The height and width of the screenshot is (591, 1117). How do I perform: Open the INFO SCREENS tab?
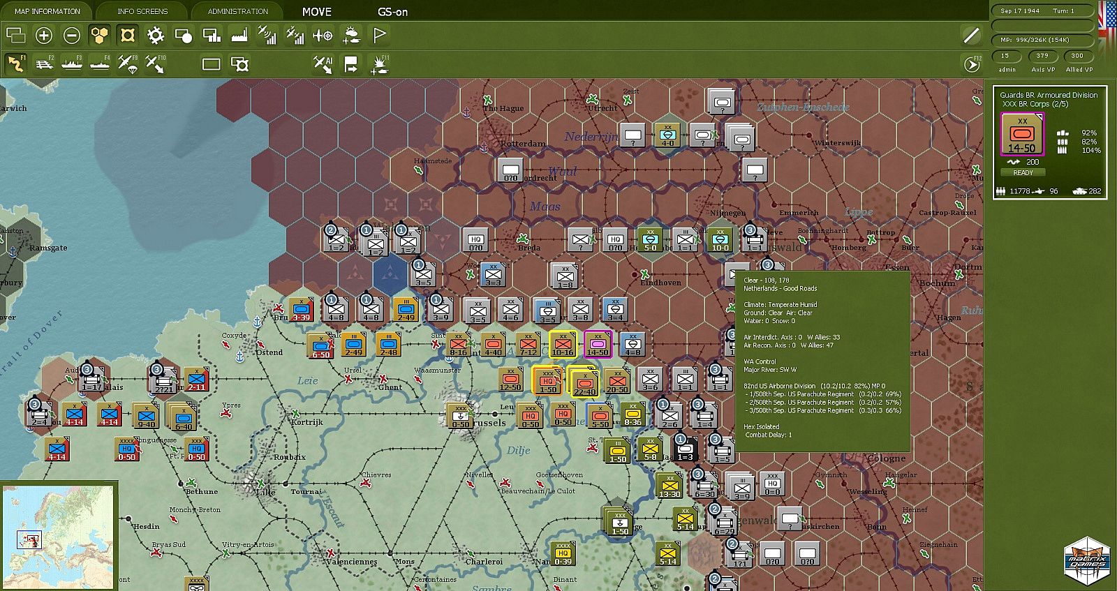coord(142,11)
